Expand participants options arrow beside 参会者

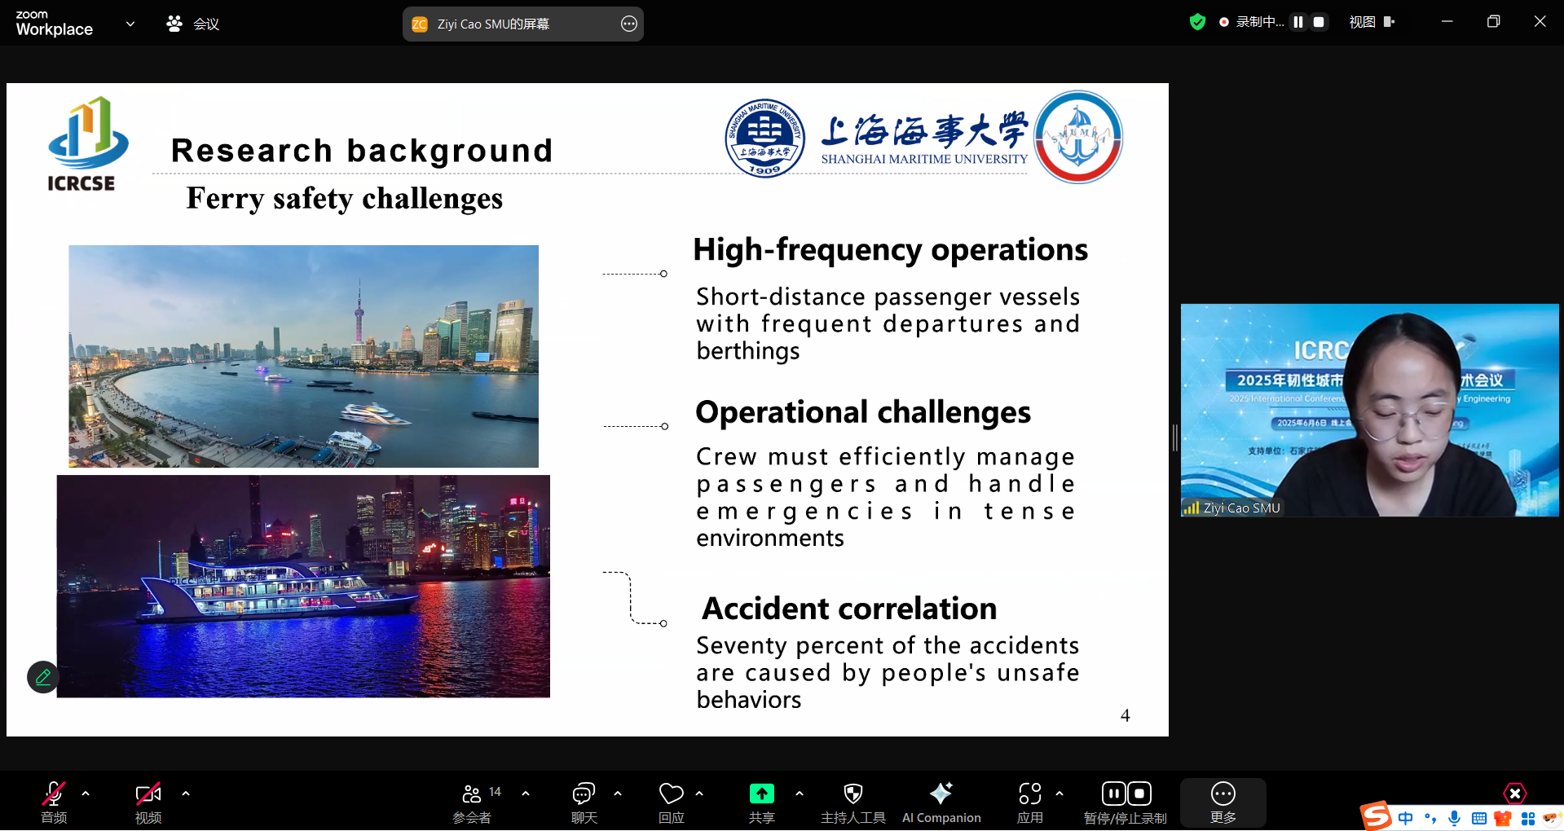(526, 793)
